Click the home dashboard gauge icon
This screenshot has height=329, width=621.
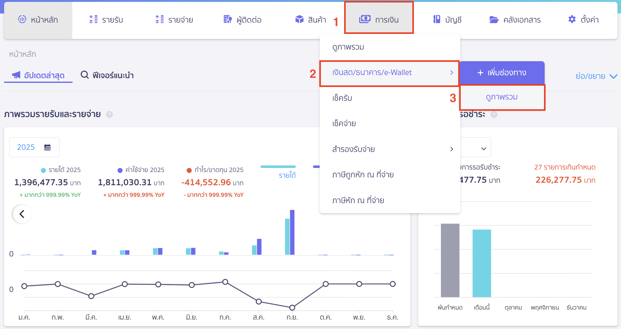pyautogui.click(x=22, y=19)
